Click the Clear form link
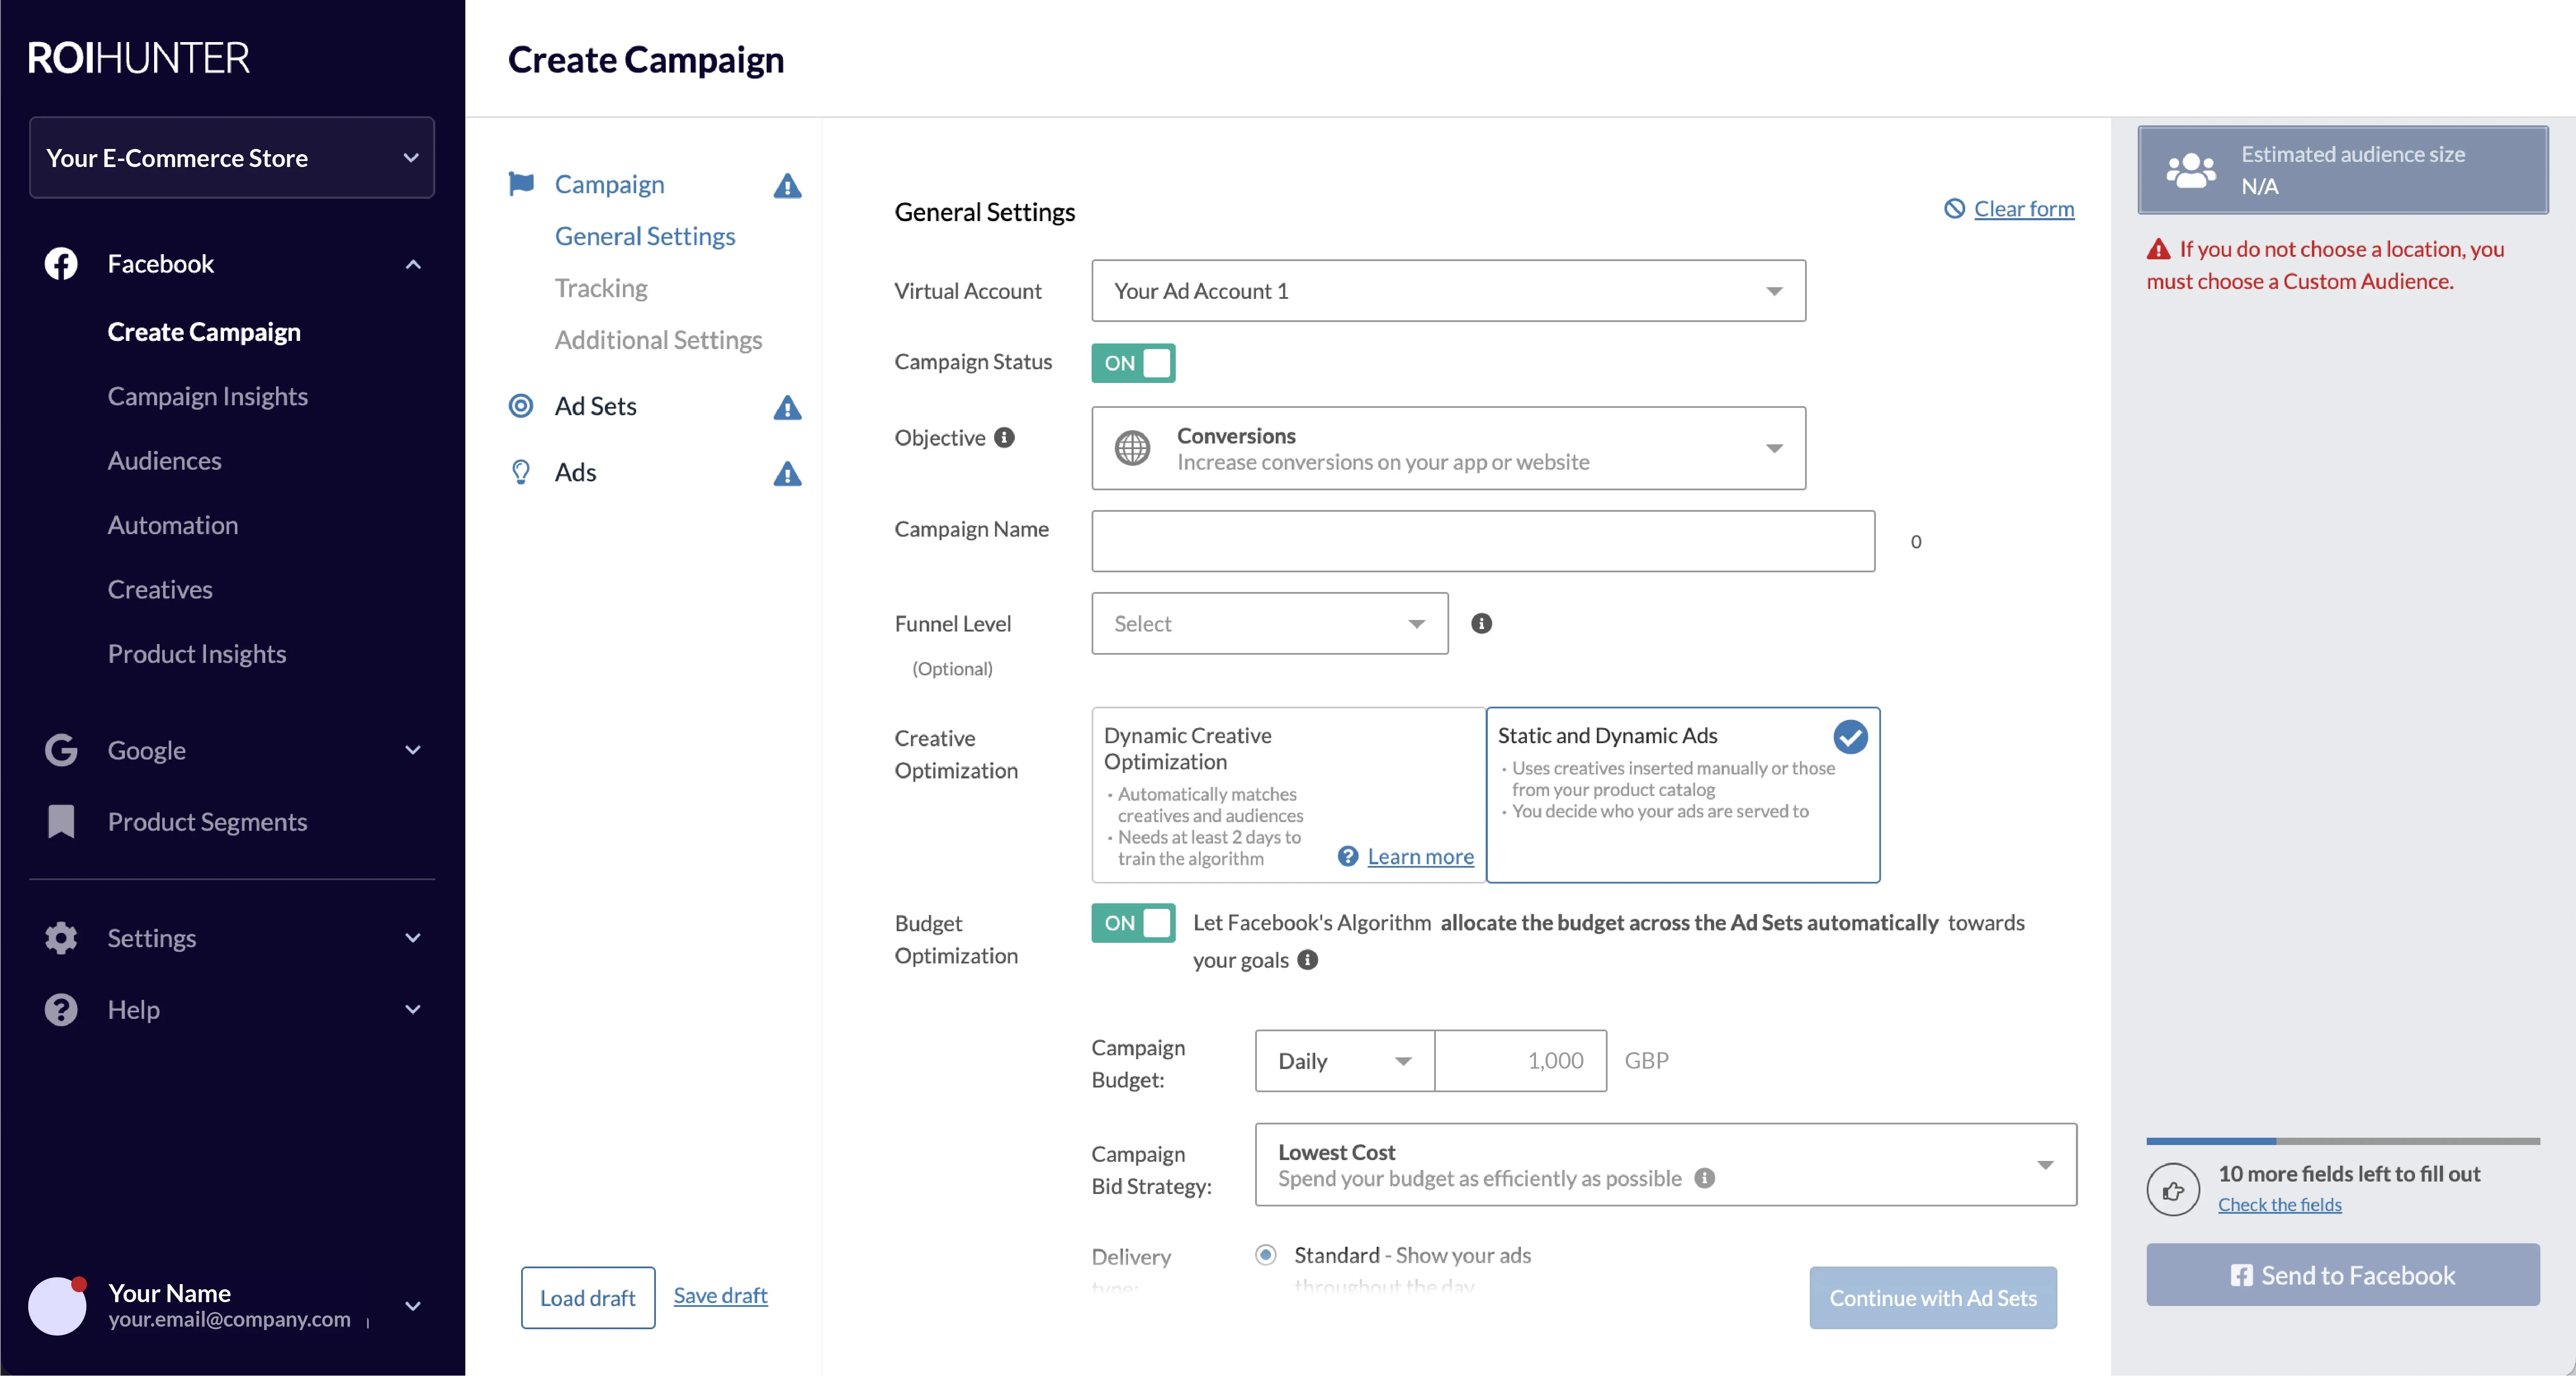Image resolution: width=2576 pixels, height=1376 pixels. pyautogui.click(x=2023, y=209)
